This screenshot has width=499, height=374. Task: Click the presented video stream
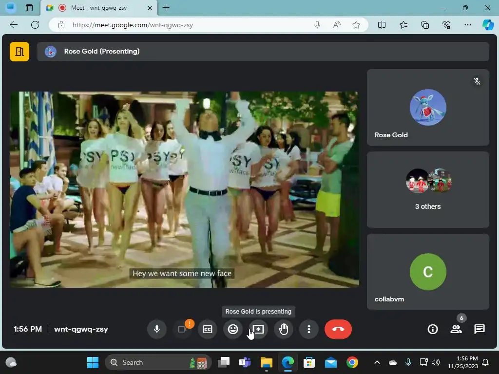tap(185, 189)
